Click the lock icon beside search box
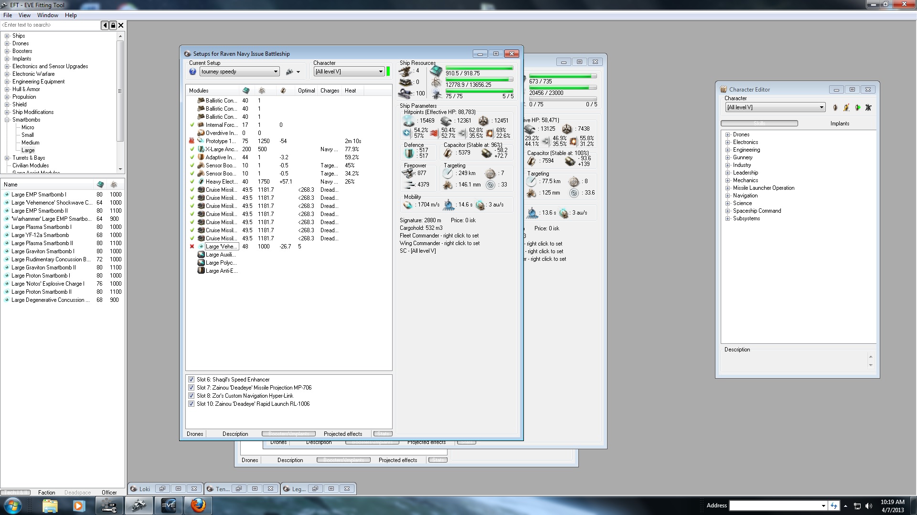This screenshot has height=515, width=917. click(x=113, y=25)
